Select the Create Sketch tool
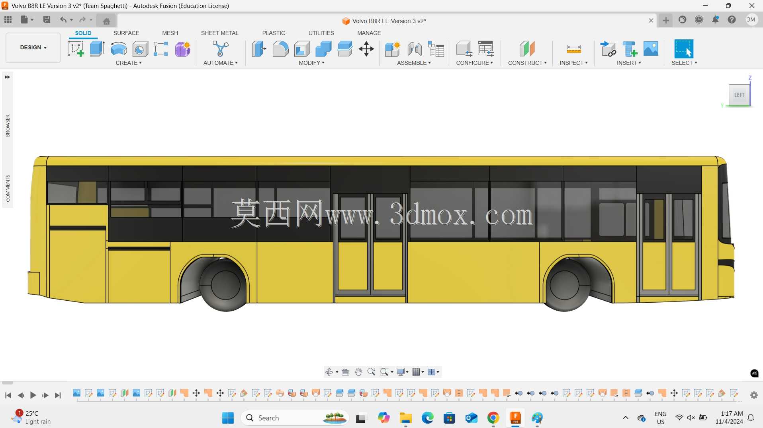Viewport: 763px width, 428px height. pos(76,49)
